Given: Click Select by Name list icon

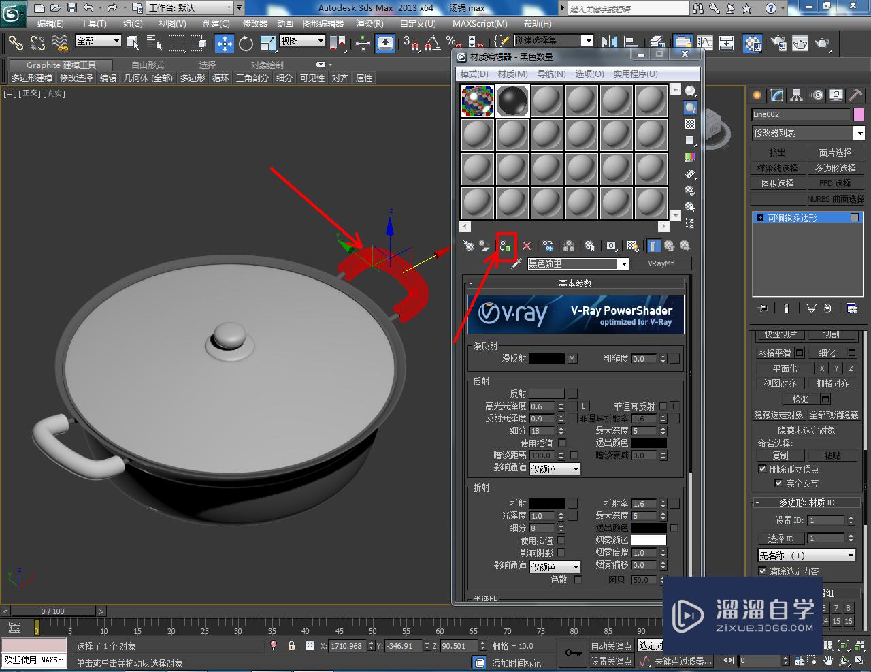Looking at the screenshot, I should (154, 44).
